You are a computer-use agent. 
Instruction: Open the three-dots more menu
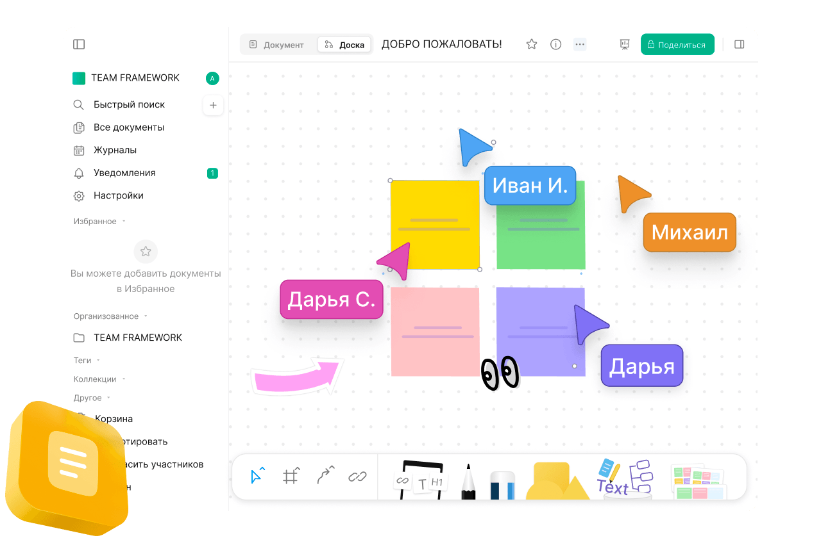click(x=580, y=44)
